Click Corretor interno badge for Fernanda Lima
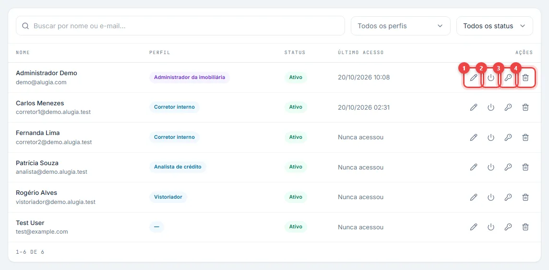 click(174, 137)
